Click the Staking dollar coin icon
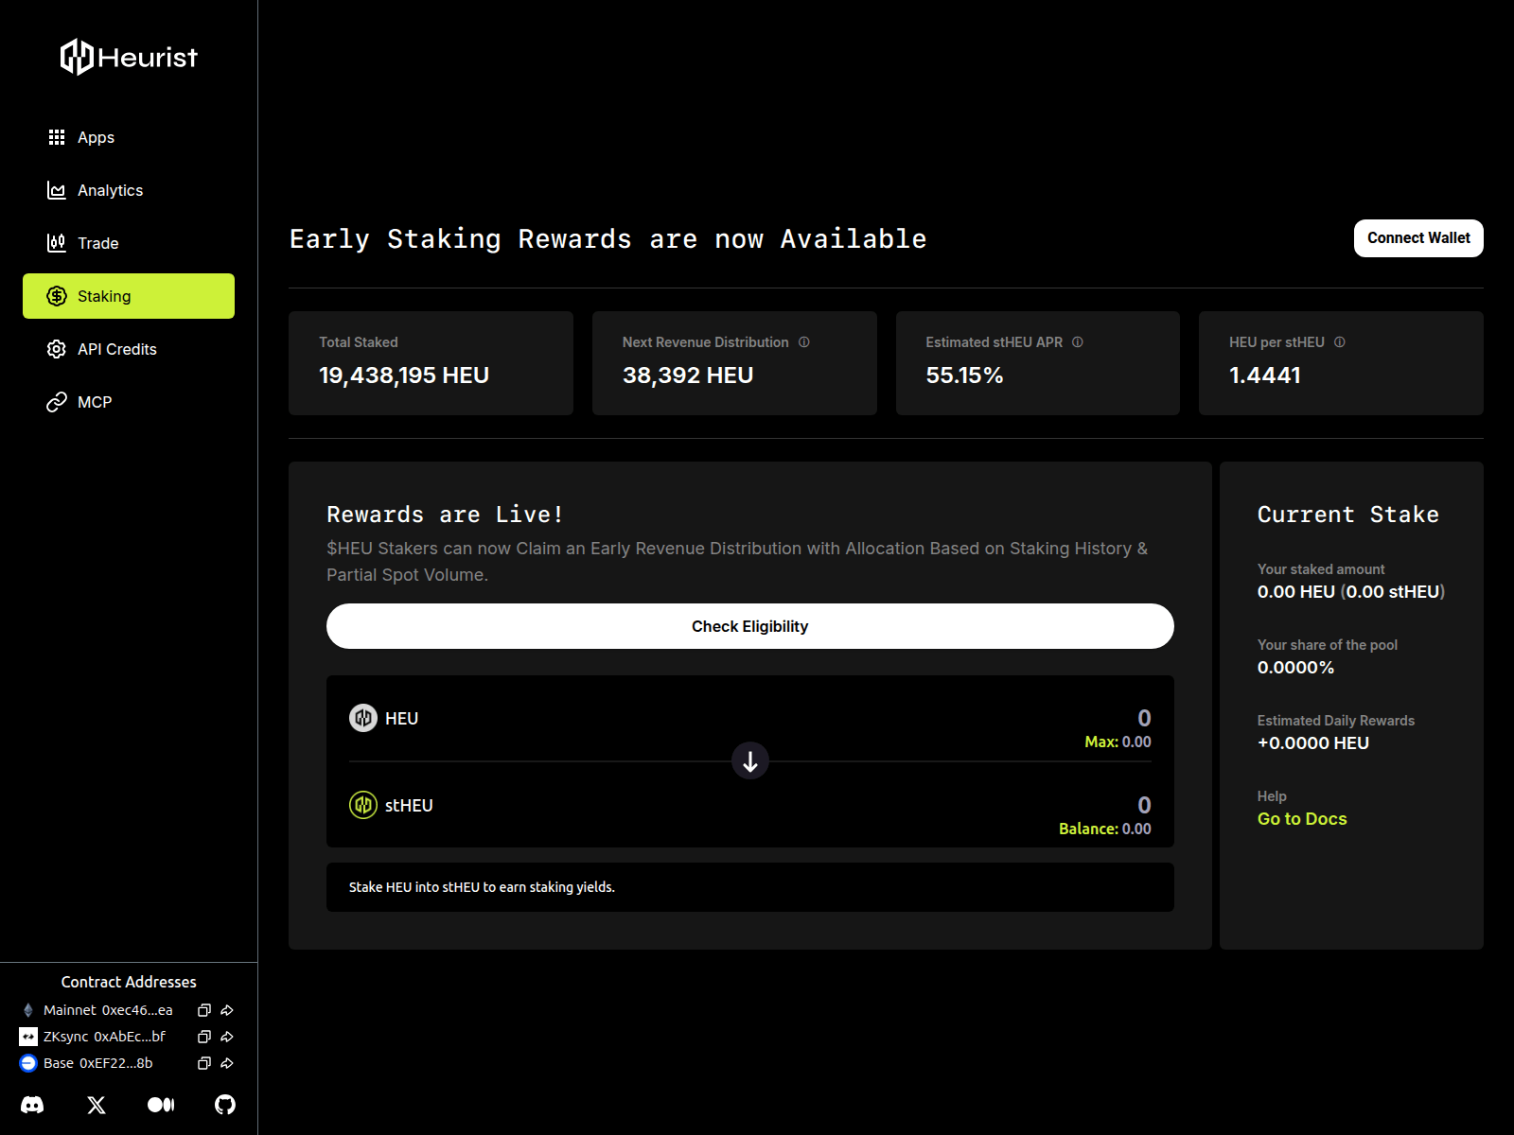The height and width of the screenshot is (1135, 1514). tap(57, 296)
